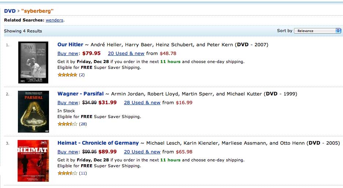Viewport: 343px width, 188px height.
Task: Click the star rating for Heimat
Action: click(67, 173)
